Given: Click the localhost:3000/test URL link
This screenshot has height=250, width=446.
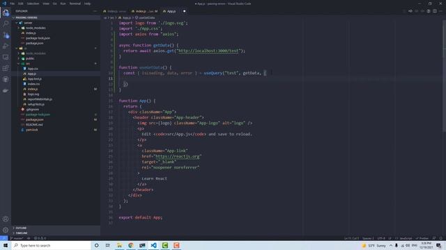Looking at the screenshot, I should 208,51.
